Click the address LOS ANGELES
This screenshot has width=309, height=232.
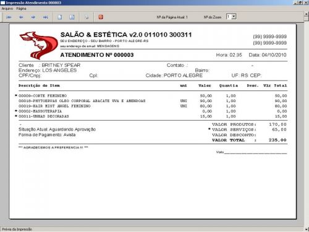59,71
